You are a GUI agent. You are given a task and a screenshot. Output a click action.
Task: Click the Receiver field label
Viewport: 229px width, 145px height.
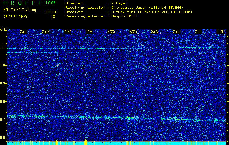(x=74, y=12)
